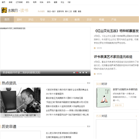This screenshot has width=139, height=139.
Task: Select the third carousel dot
Action: click(80, 73)
